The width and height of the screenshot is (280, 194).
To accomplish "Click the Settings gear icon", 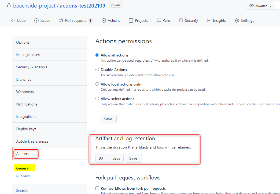I will pos(237,20).
